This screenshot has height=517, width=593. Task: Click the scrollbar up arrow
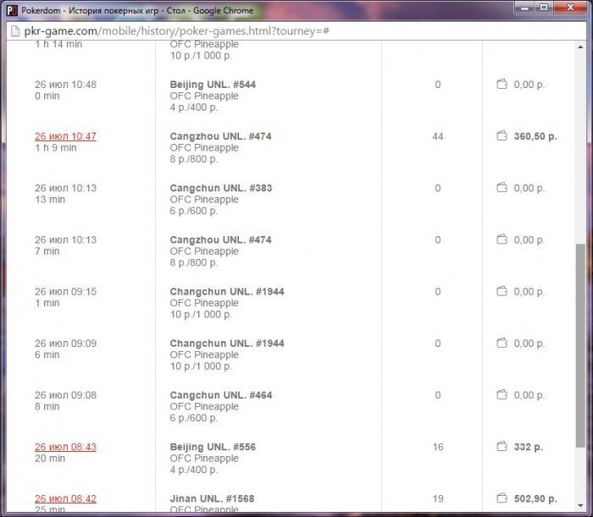[580, 47]
